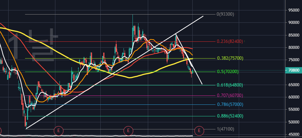This screenshot has height=138, width=302.
Task: Click the 80000 price axis label
Action: pos(294,48)
